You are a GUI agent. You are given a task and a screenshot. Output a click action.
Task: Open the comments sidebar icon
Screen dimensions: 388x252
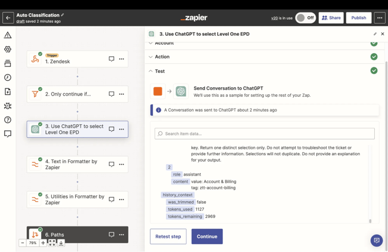8,134
